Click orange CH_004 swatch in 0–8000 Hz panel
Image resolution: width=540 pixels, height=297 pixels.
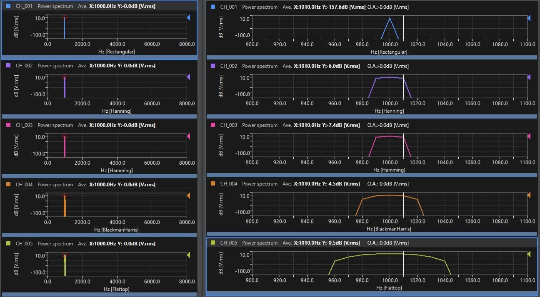[8, 184]
